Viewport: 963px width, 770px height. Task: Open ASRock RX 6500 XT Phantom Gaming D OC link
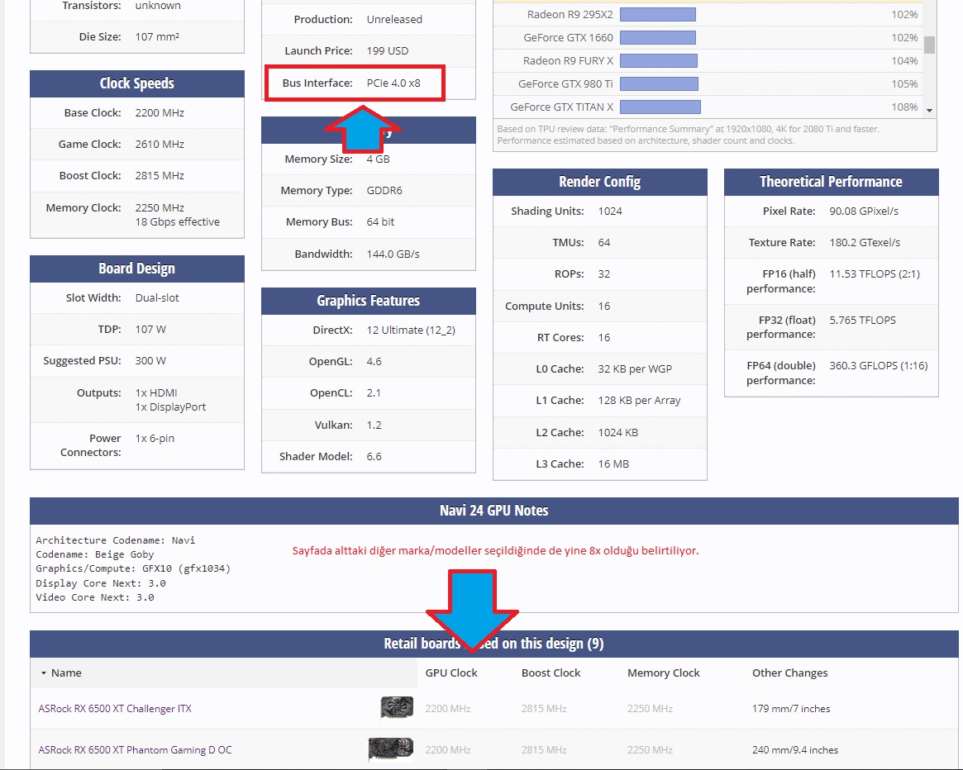click(x=135, y=749)
